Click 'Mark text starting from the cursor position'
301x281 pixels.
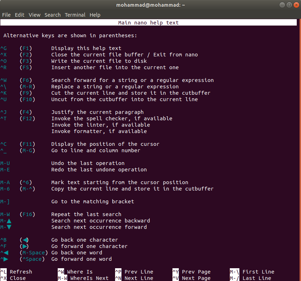coord(120,182)
